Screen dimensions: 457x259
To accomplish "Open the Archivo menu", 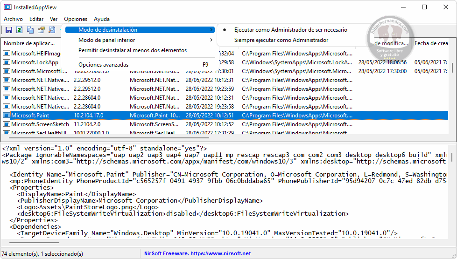I will tap(14, 19).
